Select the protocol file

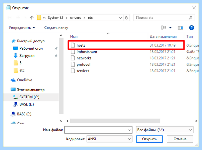83,64
